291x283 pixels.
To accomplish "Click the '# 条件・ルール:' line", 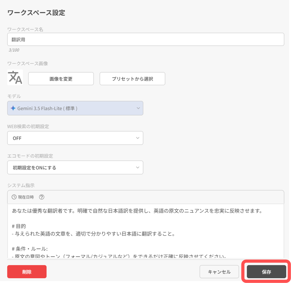I will point(30,249).
